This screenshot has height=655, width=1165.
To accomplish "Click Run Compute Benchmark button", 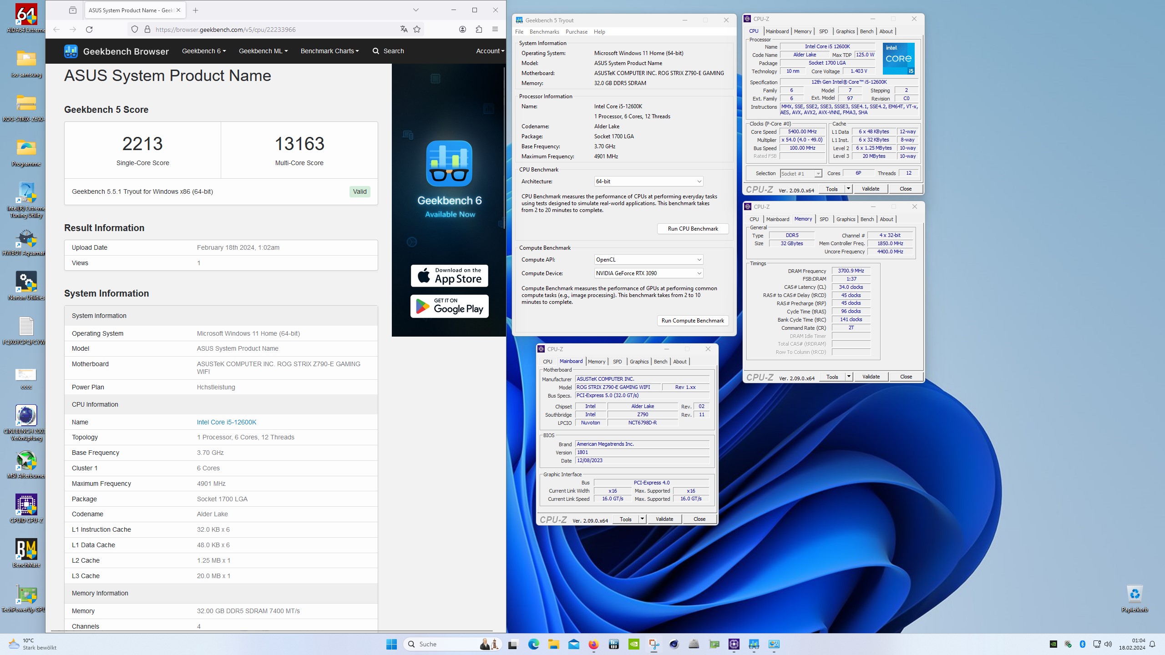I will [693, 321].
